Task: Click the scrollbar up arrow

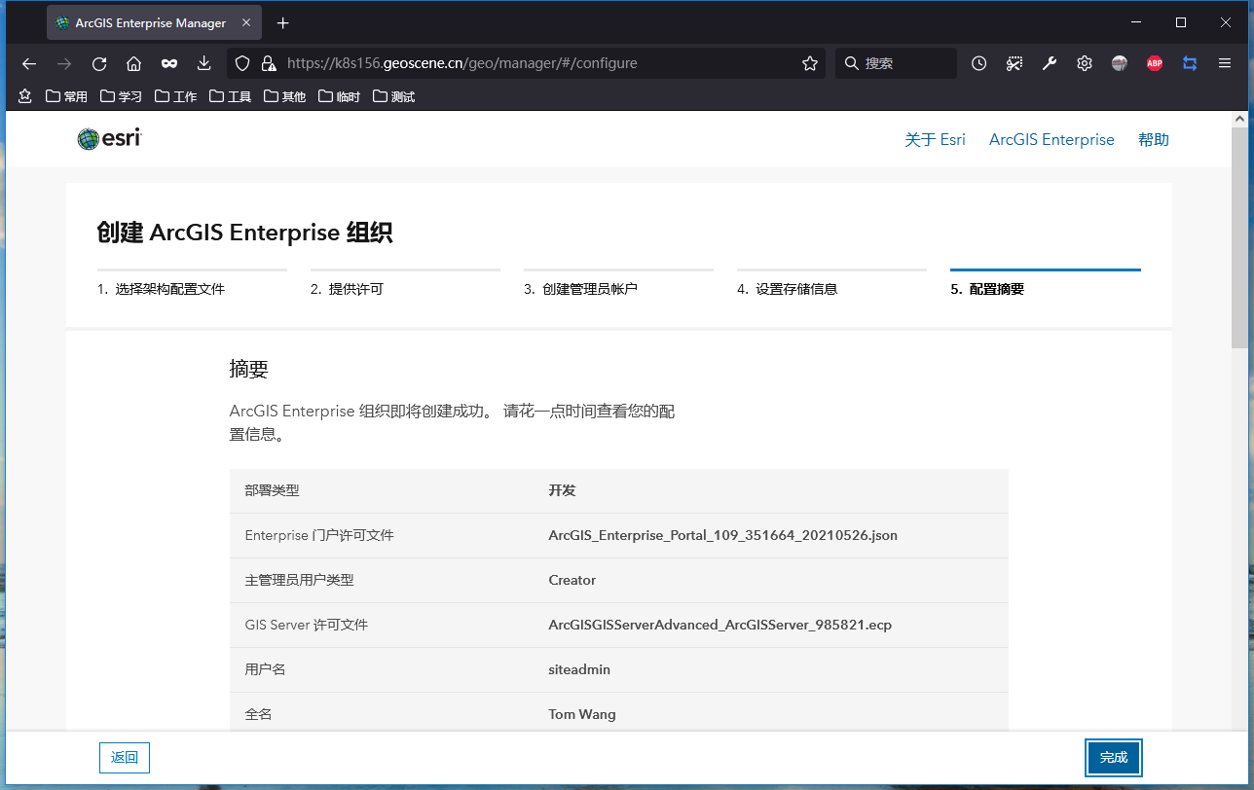Action: click(x=1238, y=119)
